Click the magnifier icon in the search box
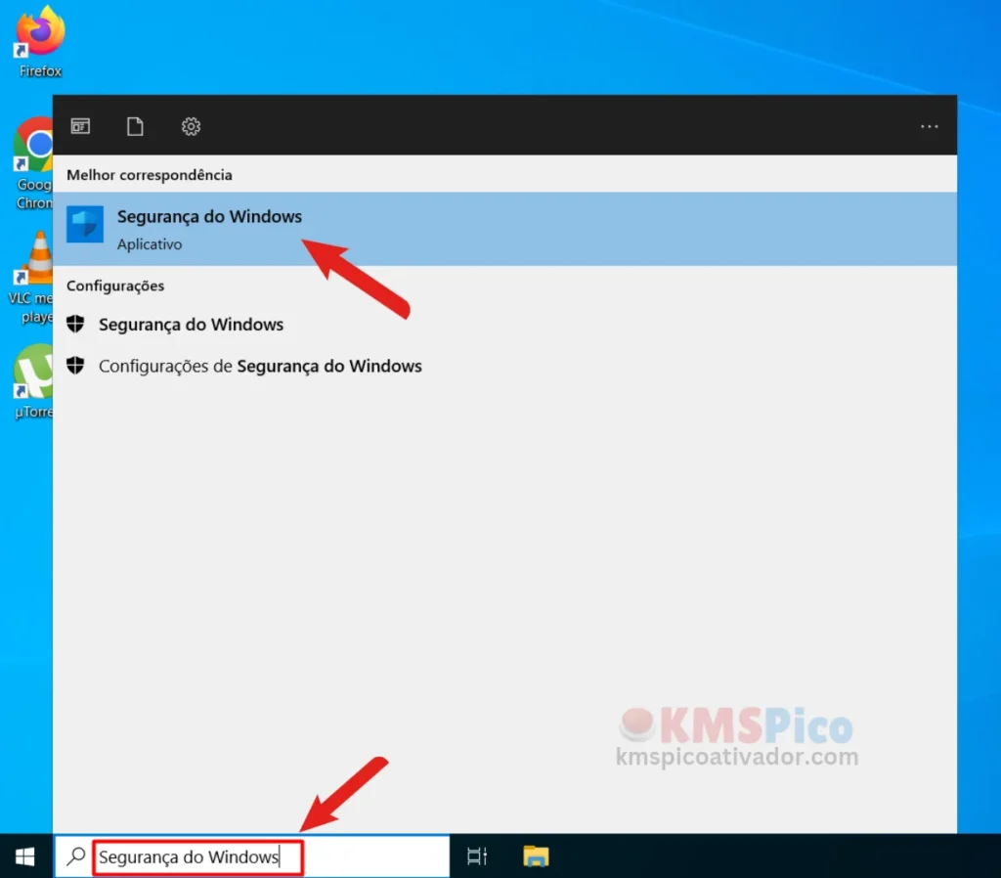 click(x=75, y=856)
